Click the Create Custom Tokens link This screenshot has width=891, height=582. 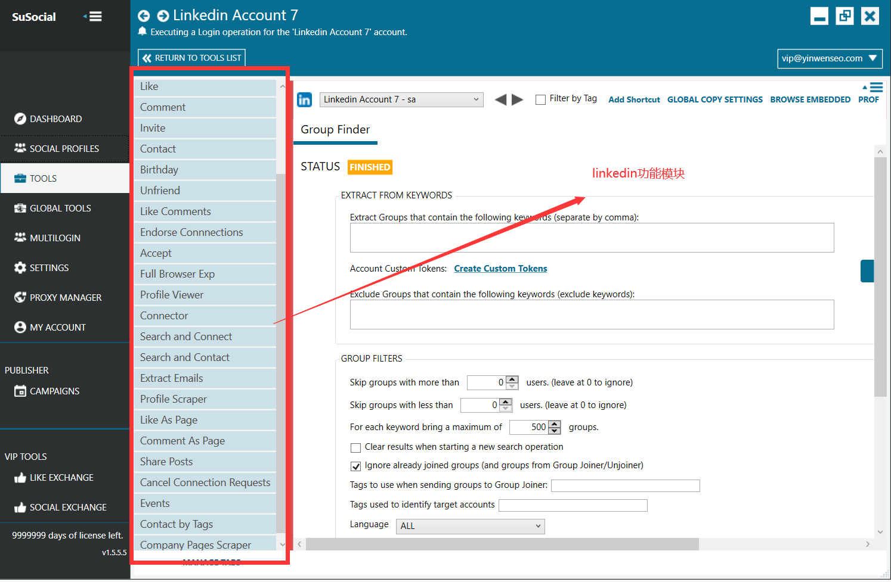[x=500, y=269]
